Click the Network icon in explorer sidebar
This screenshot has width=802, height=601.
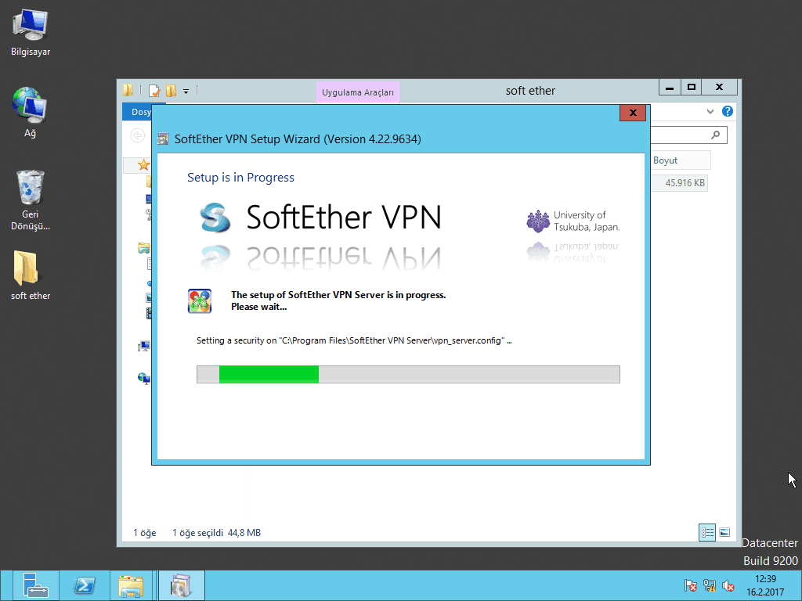144,378
